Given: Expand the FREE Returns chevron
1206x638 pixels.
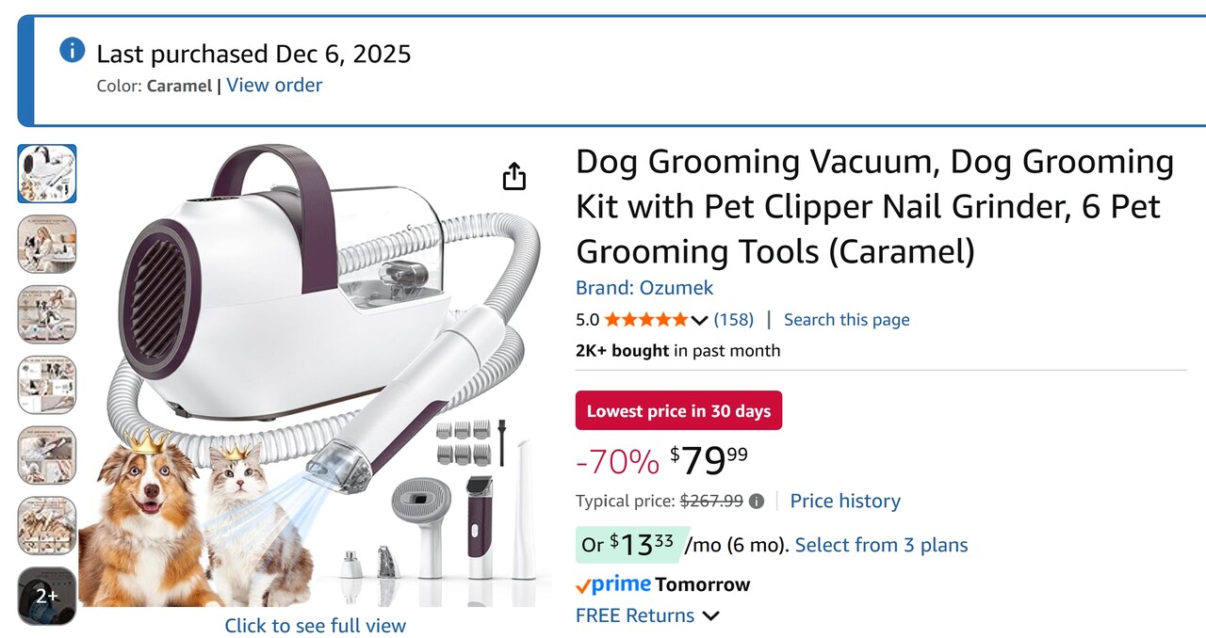Looking at the screenshot, I should click(711, 616).
